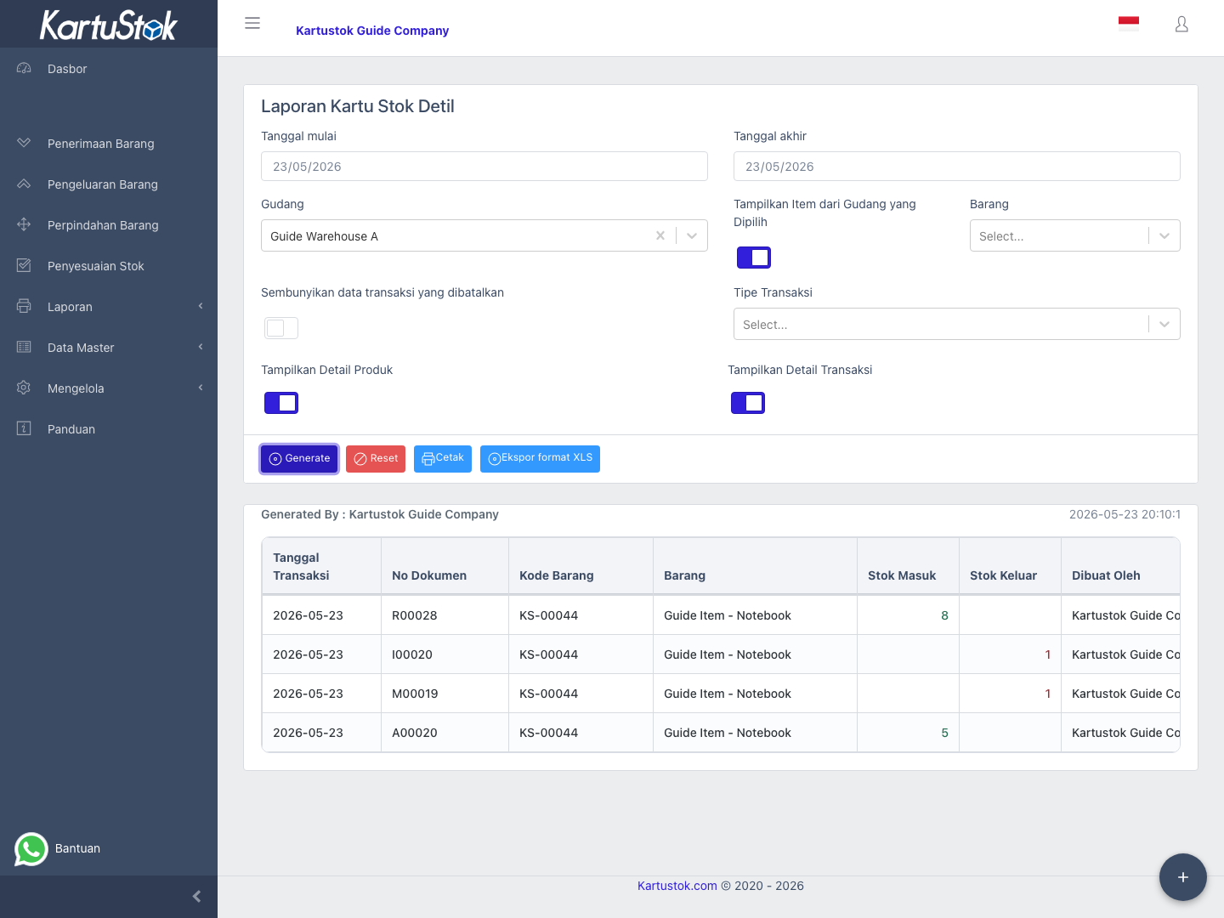
Task: Click the Tanggal akhir date field
Action: point(957,167)
